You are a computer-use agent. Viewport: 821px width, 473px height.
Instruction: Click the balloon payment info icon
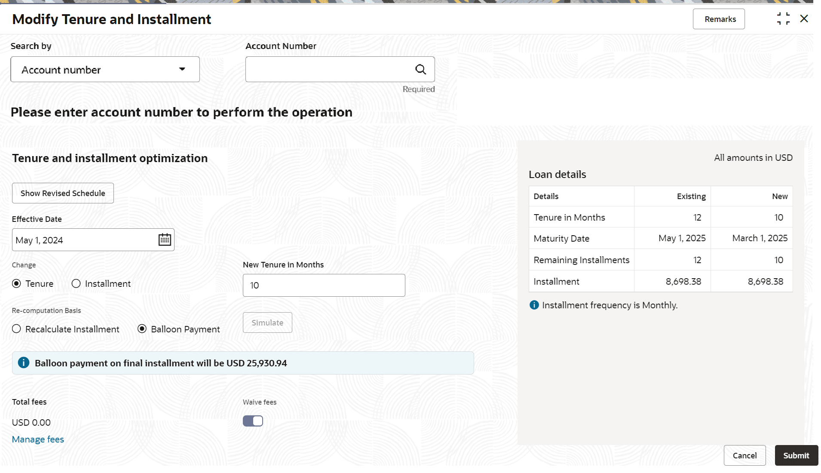click(24, 362)
